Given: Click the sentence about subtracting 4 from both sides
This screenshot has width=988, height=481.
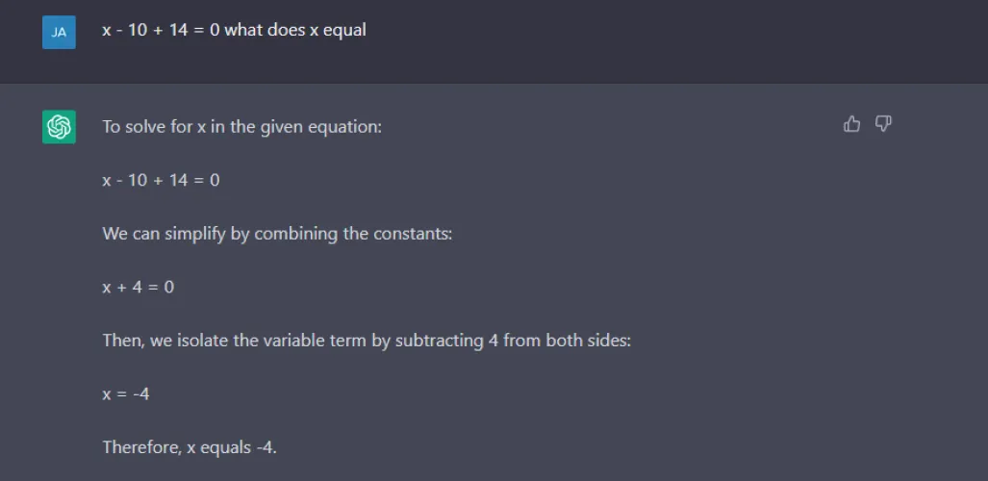Looking at the screenshot, I should [x=367, y=341].
